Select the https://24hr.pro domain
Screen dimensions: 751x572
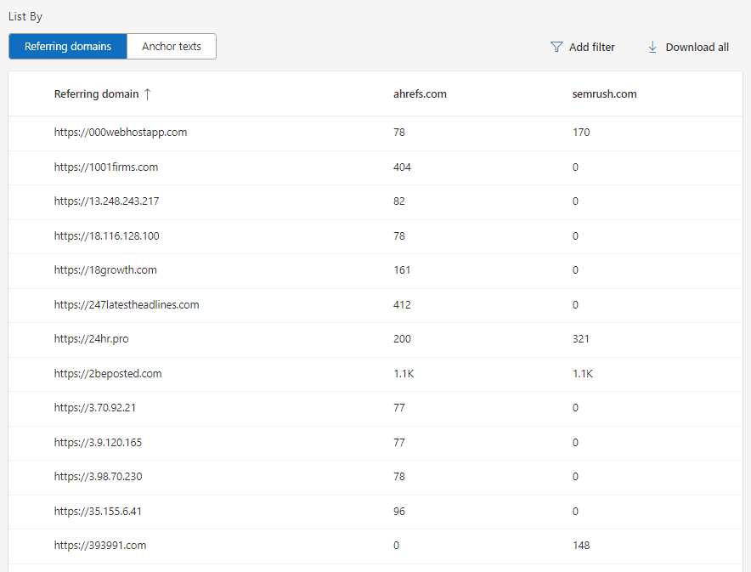pos(91,339)
